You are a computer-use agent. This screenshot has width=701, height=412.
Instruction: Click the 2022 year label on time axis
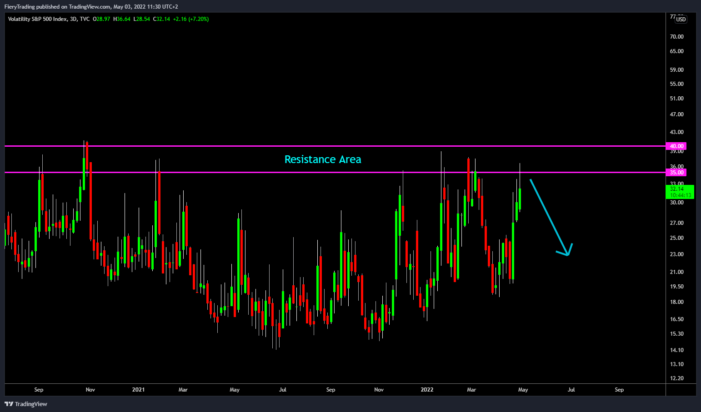point(427,390)
